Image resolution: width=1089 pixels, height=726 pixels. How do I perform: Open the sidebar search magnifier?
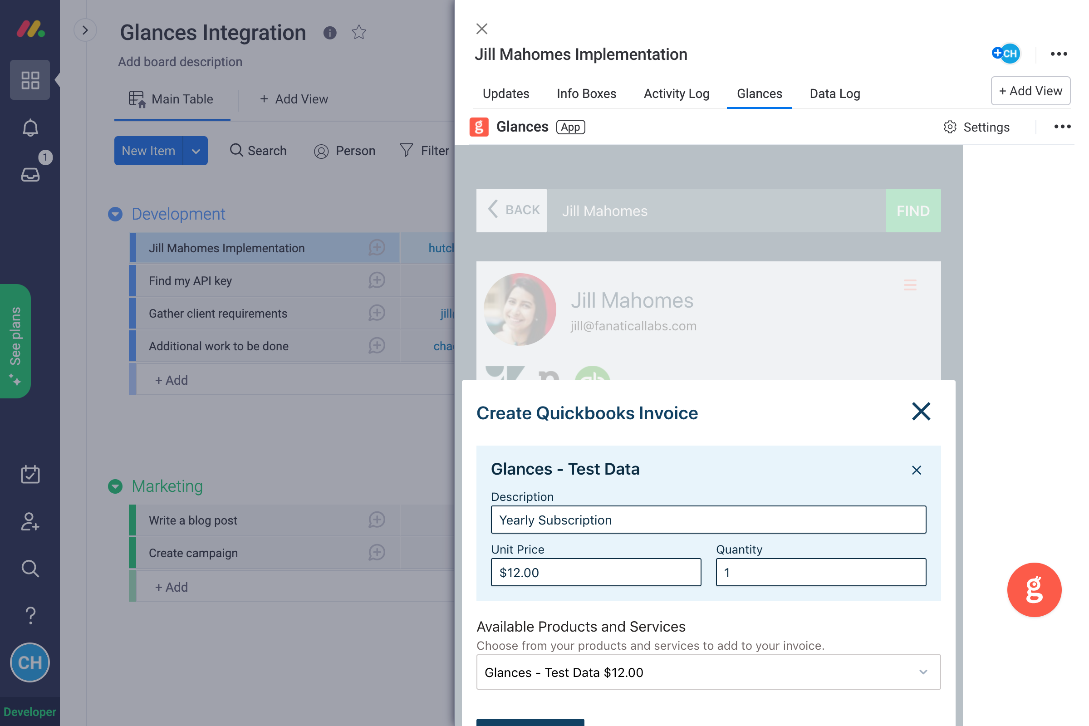click(30, 569)
